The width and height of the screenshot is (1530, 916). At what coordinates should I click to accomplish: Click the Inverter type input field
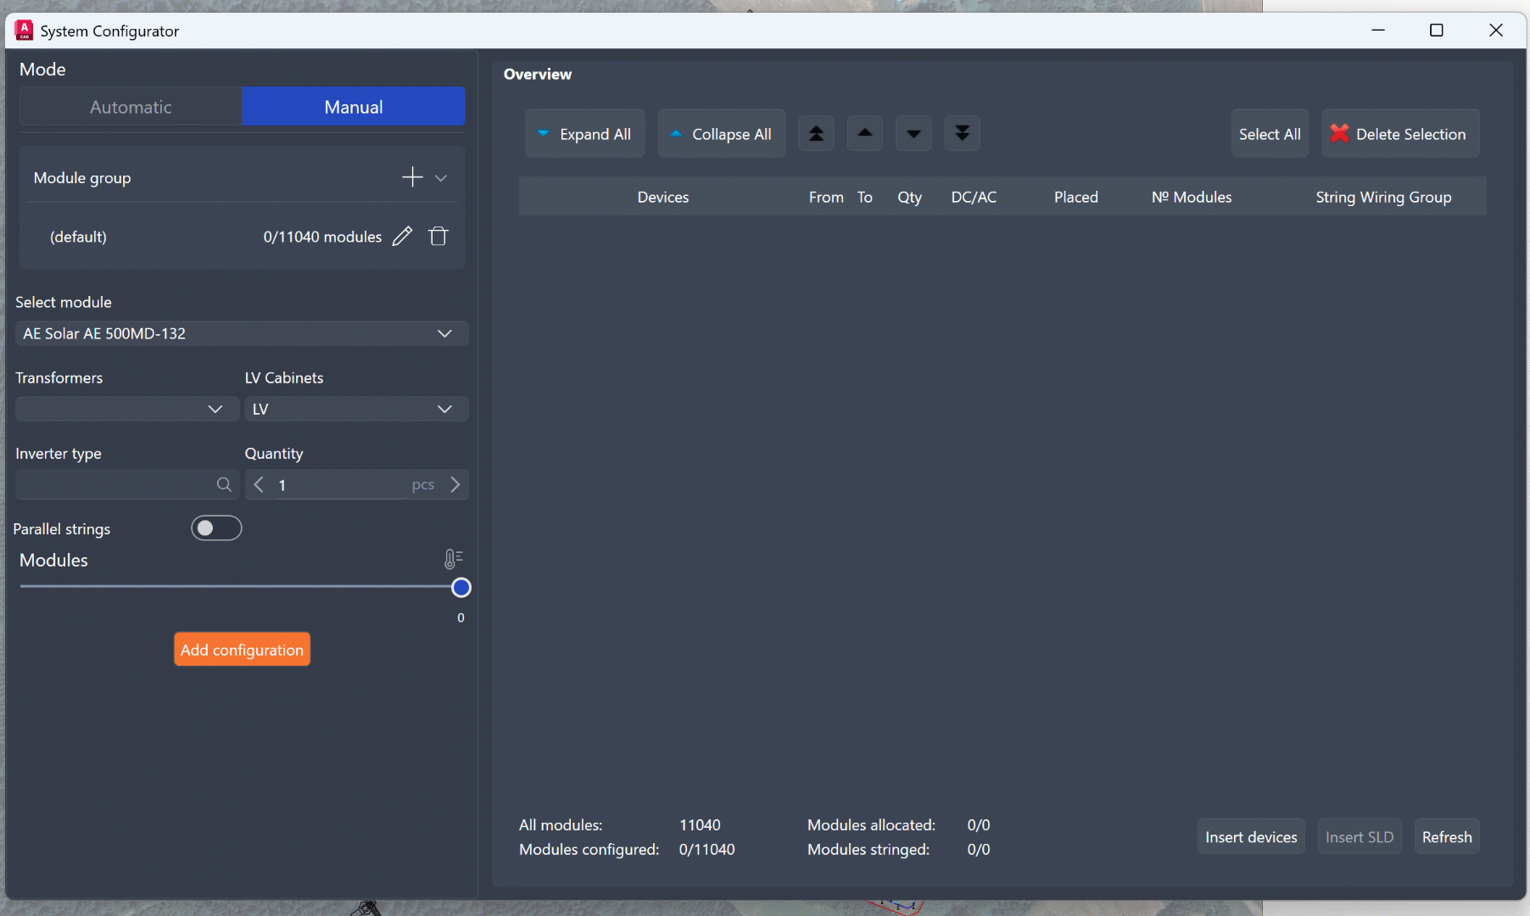click(x=127, y=484)
